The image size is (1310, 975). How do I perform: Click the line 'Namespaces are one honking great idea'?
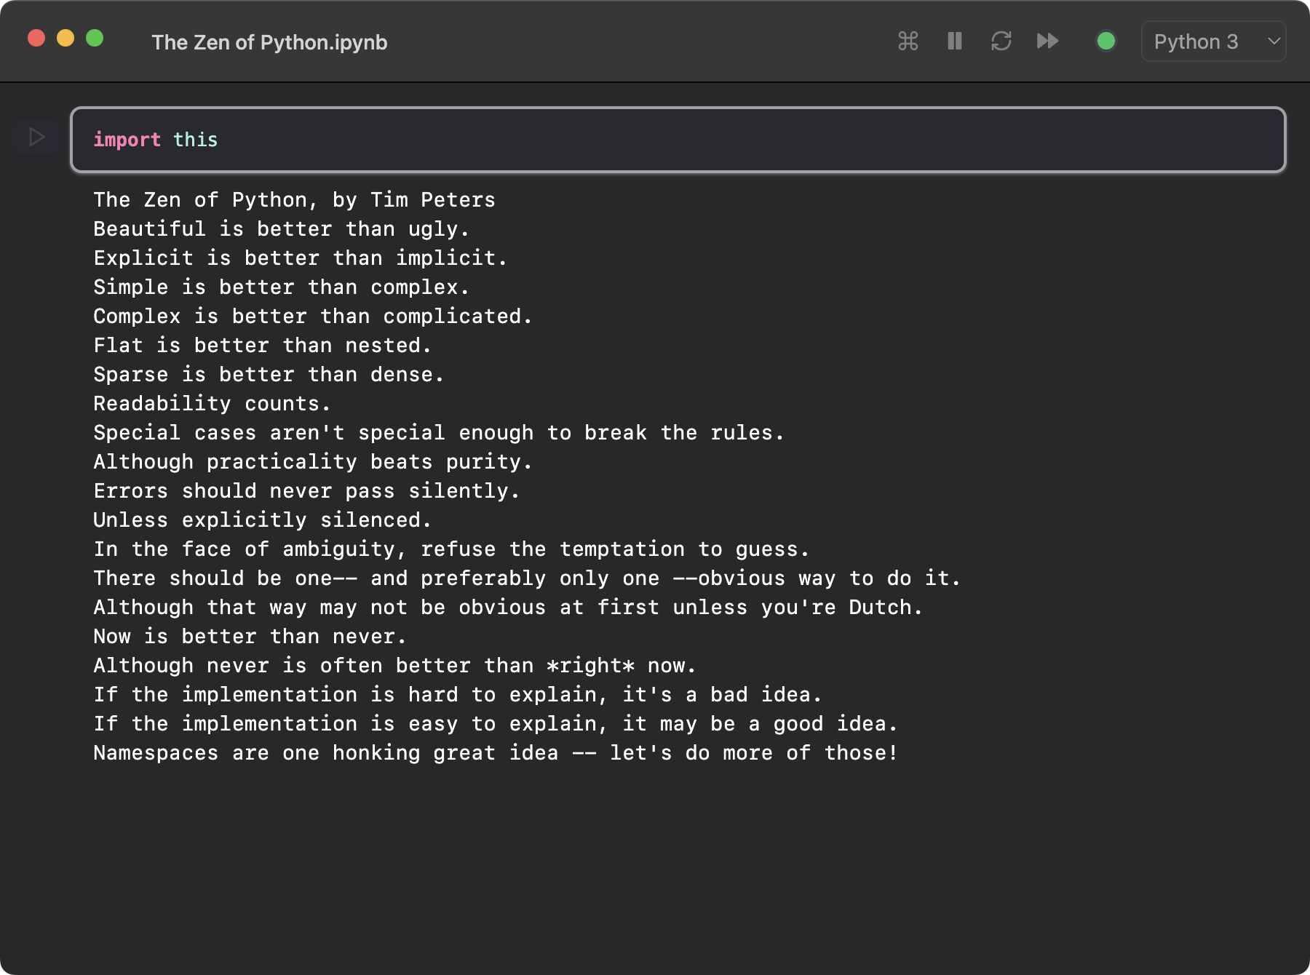point(496,753)
